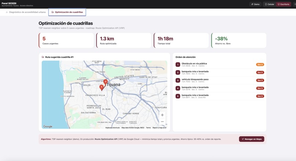Click the '1h 18m Tiempo total' card
Screen dimensions: 296x161
coord(181,41)
